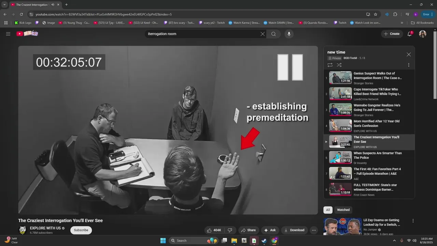The image size is (437, 246).
Task: Show hidden system tray icons
Action: pyautogui.click(x=394, y=241)
